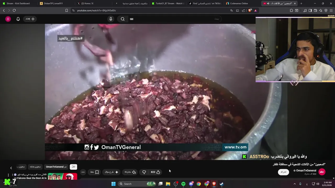Viewport: 335px width, 188px height.
Task: Focus the YouTube search input field
Action: 175,19
